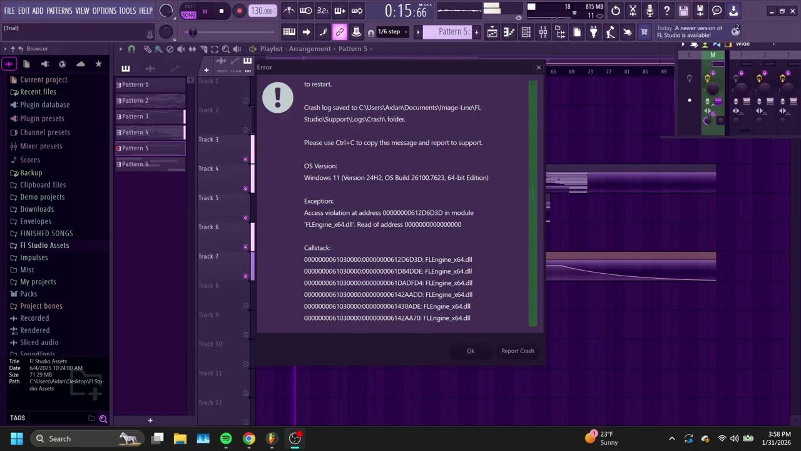Toggle the Track 3 mute dot

[245, 160]
